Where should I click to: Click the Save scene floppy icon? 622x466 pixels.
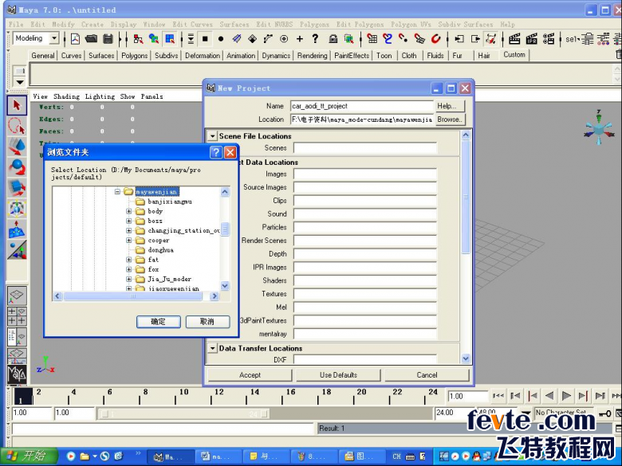click(108, 39)
